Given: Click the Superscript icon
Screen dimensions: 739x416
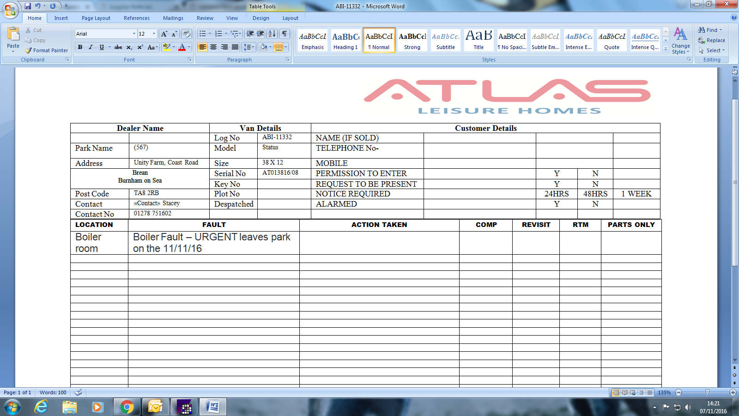Looking at the screenshot, I should (x=140, y=47).
